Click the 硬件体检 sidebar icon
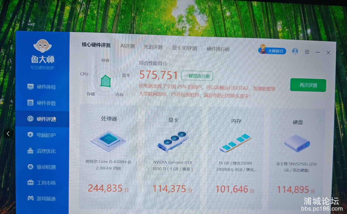This screenshot has width=347, height=214. pos(30,87)
